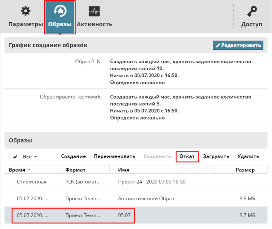Sort by the Размер column header
272x229 pixels.
245,170
